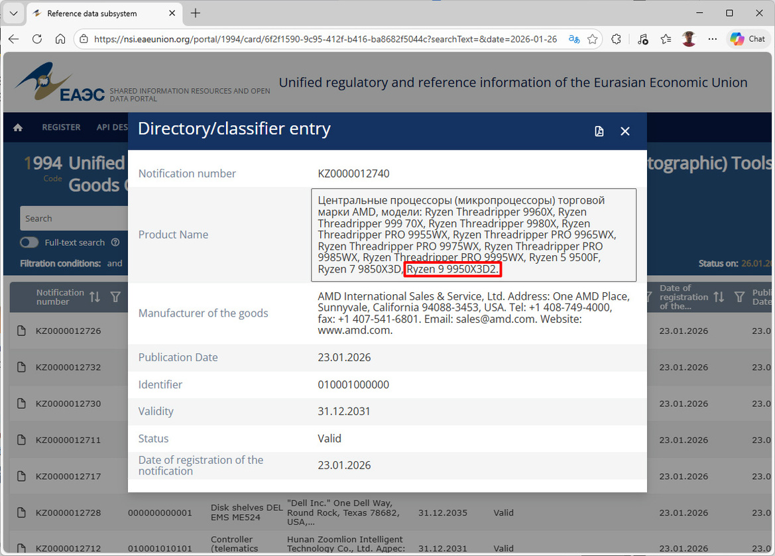Open a new browser tab
Screen dimensions: 775x556
(x=195, y=13)
